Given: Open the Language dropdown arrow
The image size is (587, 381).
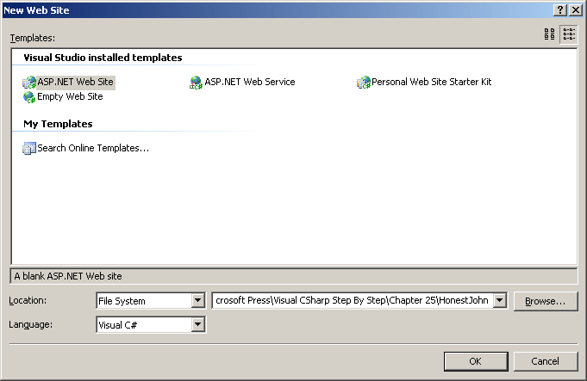Looking at the screenshot, I should coord(197,324).
